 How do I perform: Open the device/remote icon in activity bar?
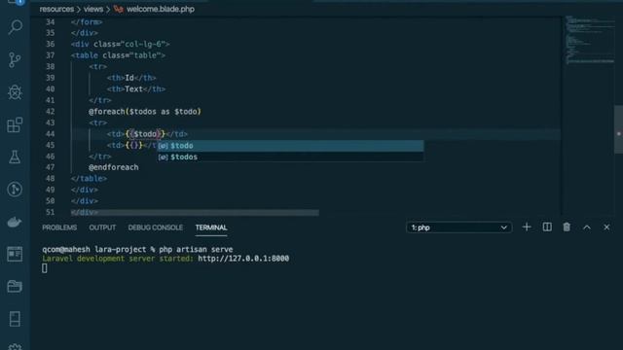click(x=16, y=319)
